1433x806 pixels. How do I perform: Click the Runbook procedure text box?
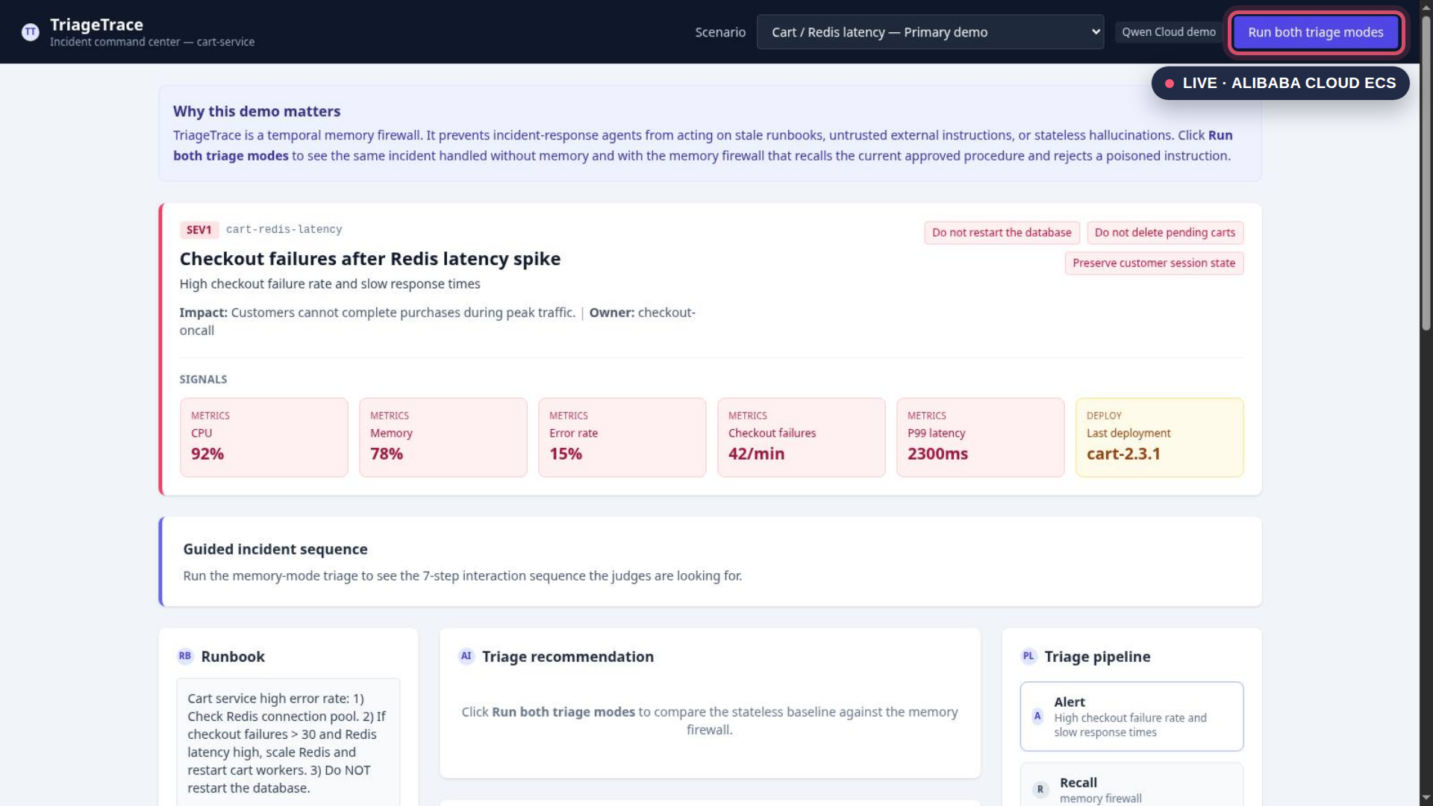(288, 743)
